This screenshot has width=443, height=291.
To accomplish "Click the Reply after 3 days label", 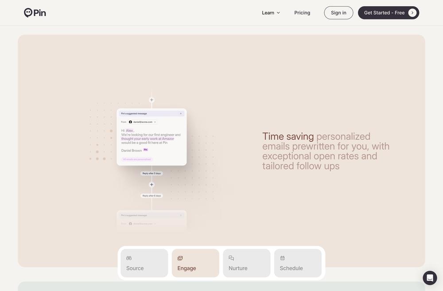I will tap(152, 173).
